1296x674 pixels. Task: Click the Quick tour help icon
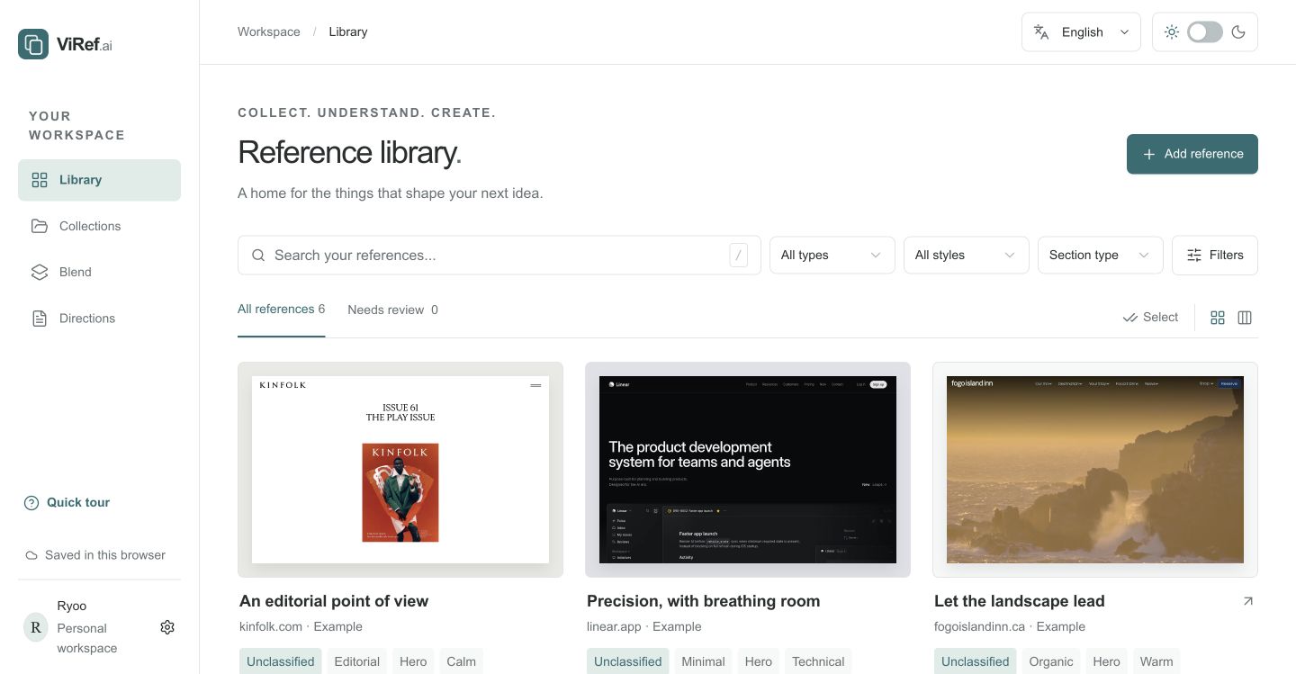click(31, 503)
